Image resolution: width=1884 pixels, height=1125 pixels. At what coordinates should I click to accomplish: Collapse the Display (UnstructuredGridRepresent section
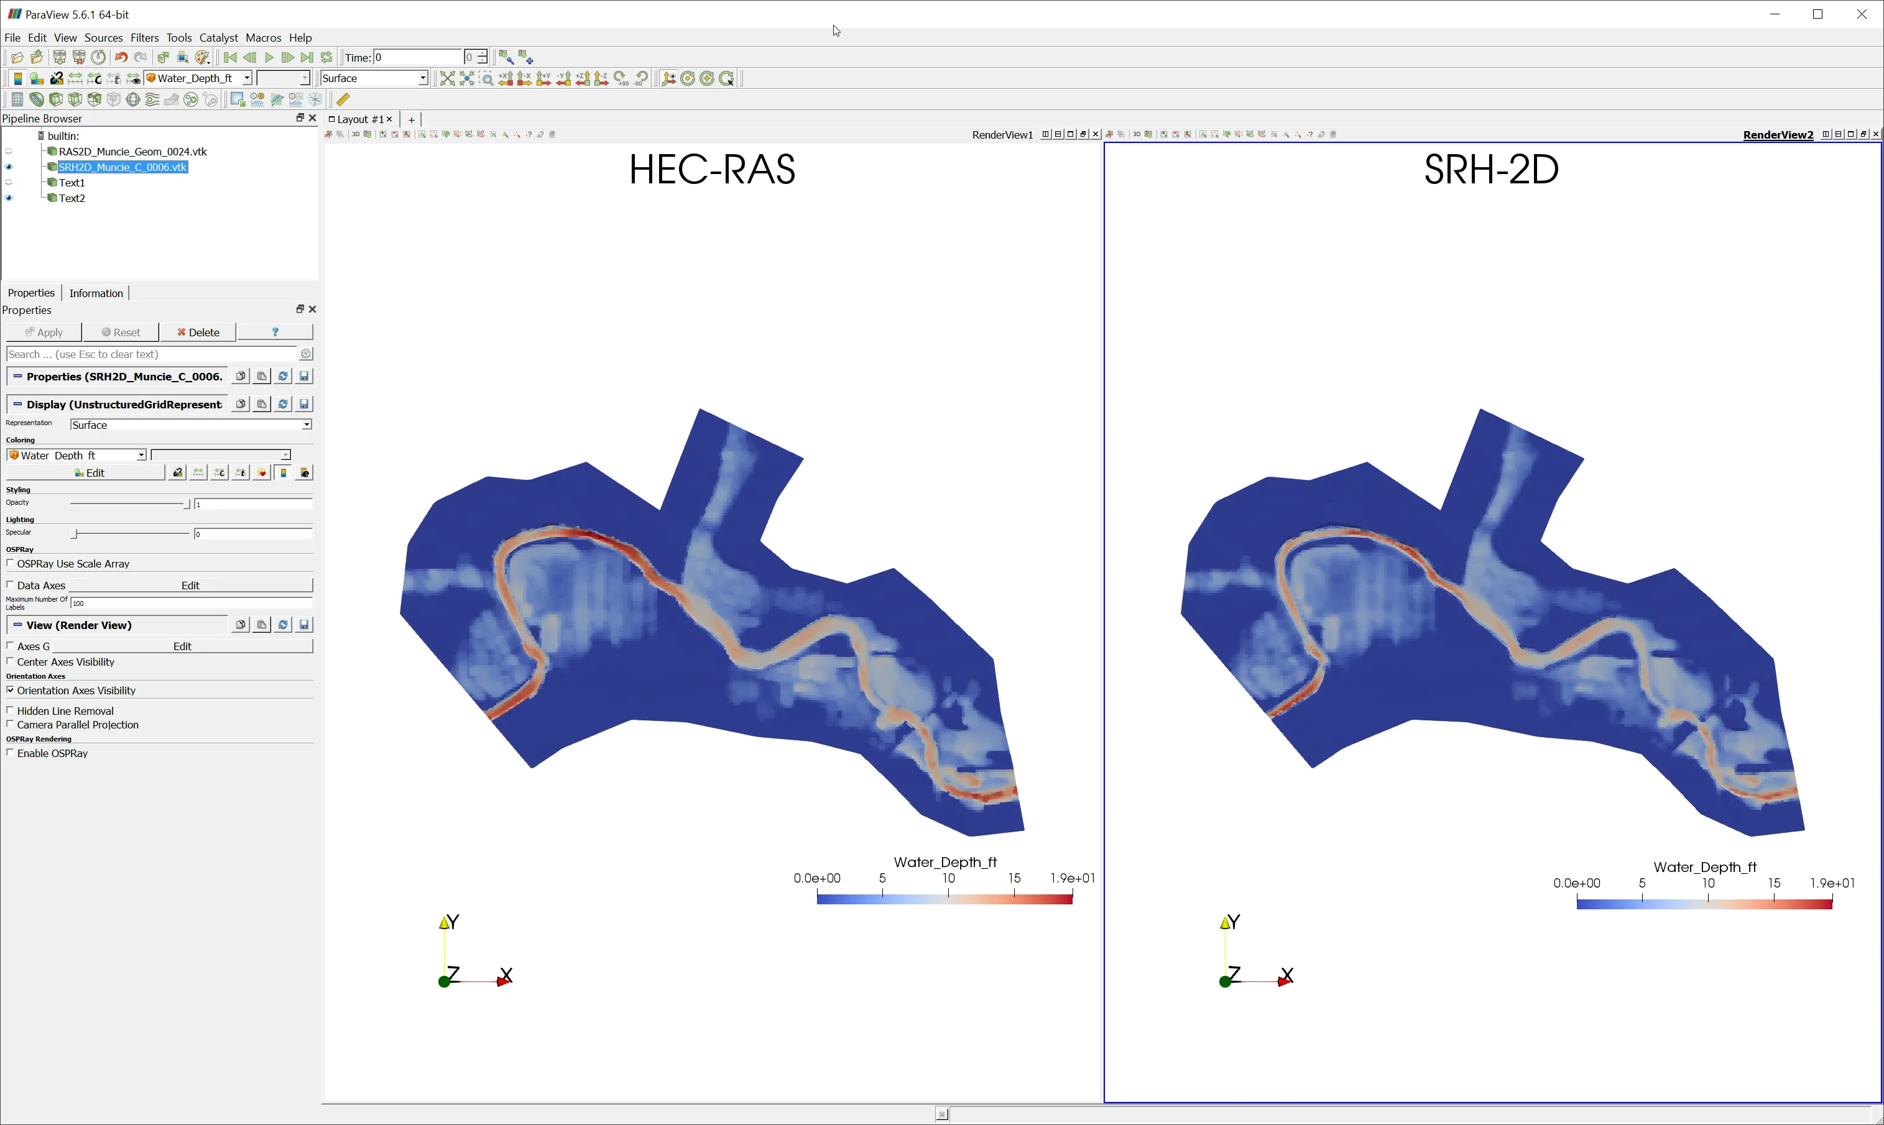coord(17,404)
